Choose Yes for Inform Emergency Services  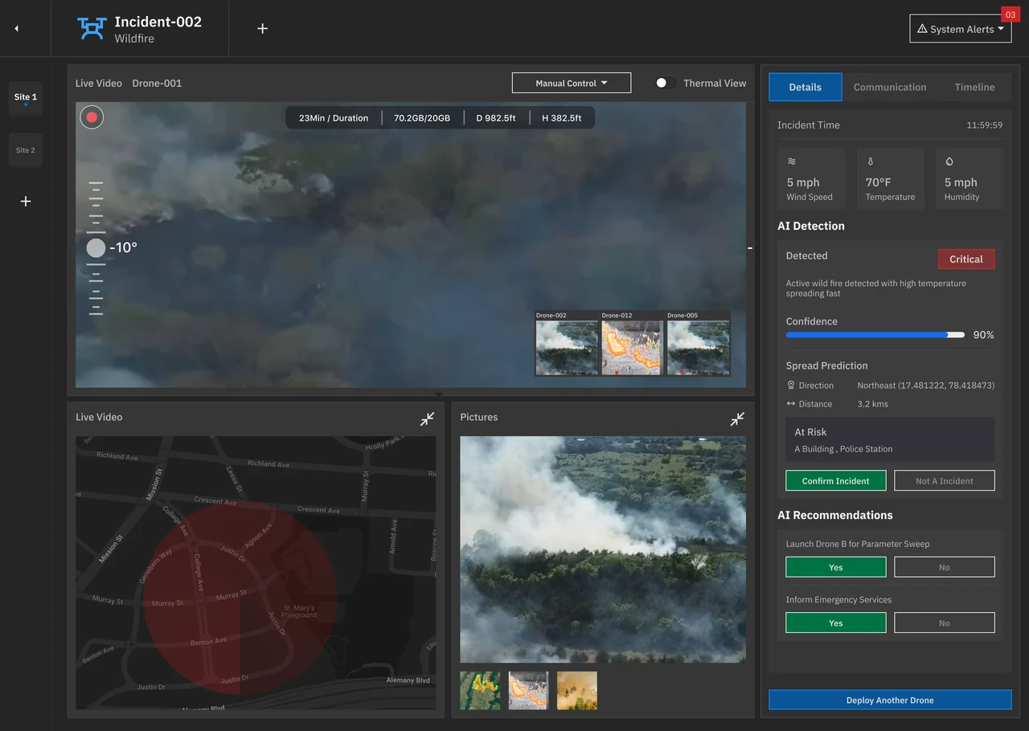click(x=836, y=623)
